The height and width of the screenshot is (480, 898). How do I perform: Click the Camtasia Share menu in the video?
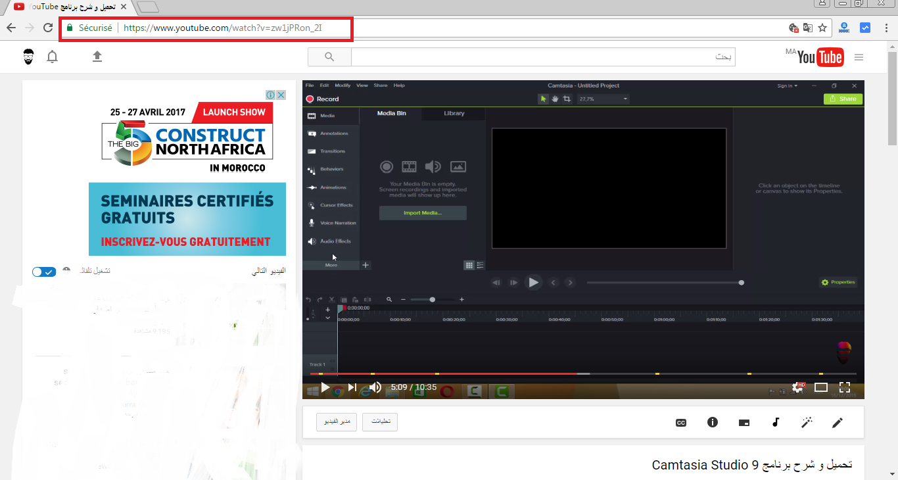pos(381,85)
